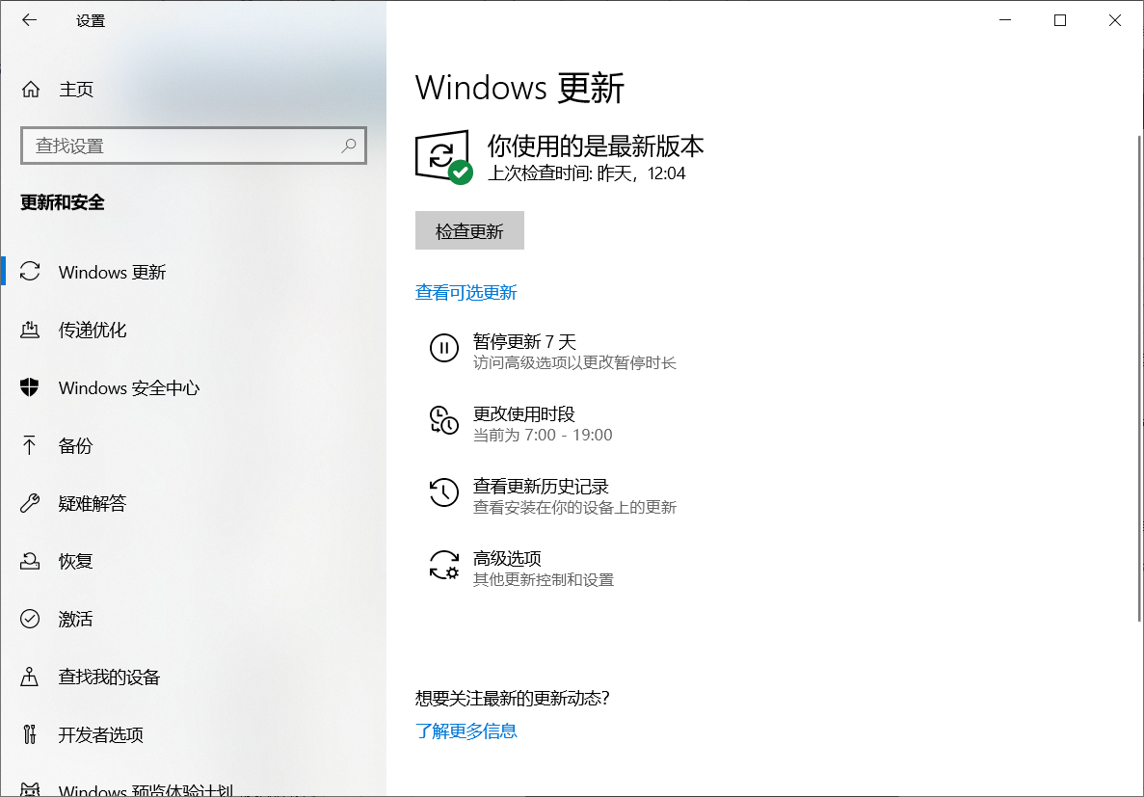
Task: Go to 查找我的设备 page
Action: (109, 677)
